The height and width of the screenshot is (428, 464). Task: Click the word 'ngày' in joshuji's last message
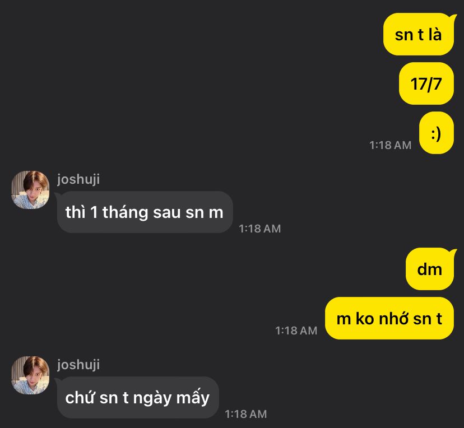[x=152, y=398]
